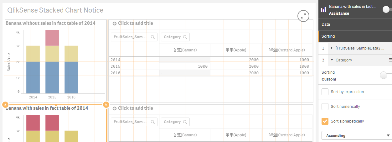
Task: Click the bar chart icon in properties panel
Action: click(323, 10)
